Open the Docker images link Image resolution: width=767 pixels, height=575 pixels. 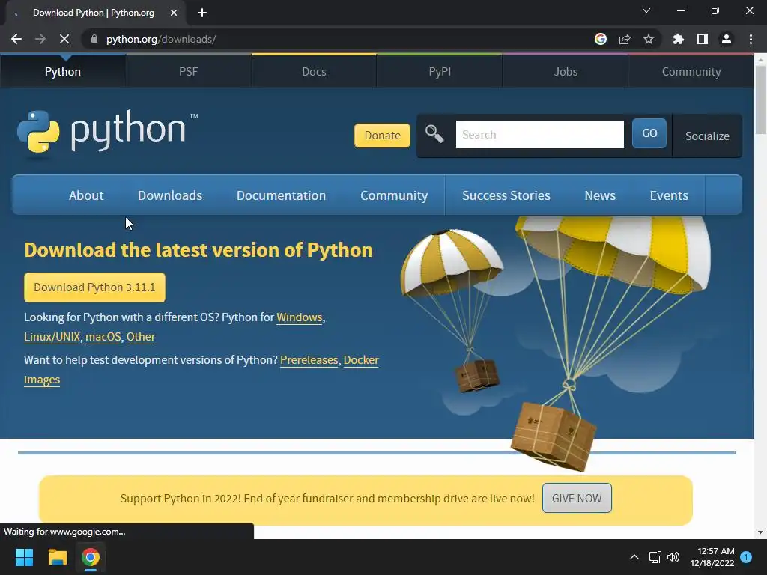pyautogui.click(x=361, y=360)
